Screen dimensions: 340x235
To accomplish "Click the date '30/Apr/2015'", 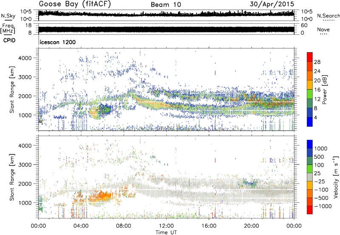I will [272, 4].
